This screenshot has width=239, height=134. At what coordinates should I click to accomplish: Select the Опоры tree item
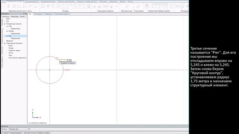pyautogui.click(x=11, y=48)
